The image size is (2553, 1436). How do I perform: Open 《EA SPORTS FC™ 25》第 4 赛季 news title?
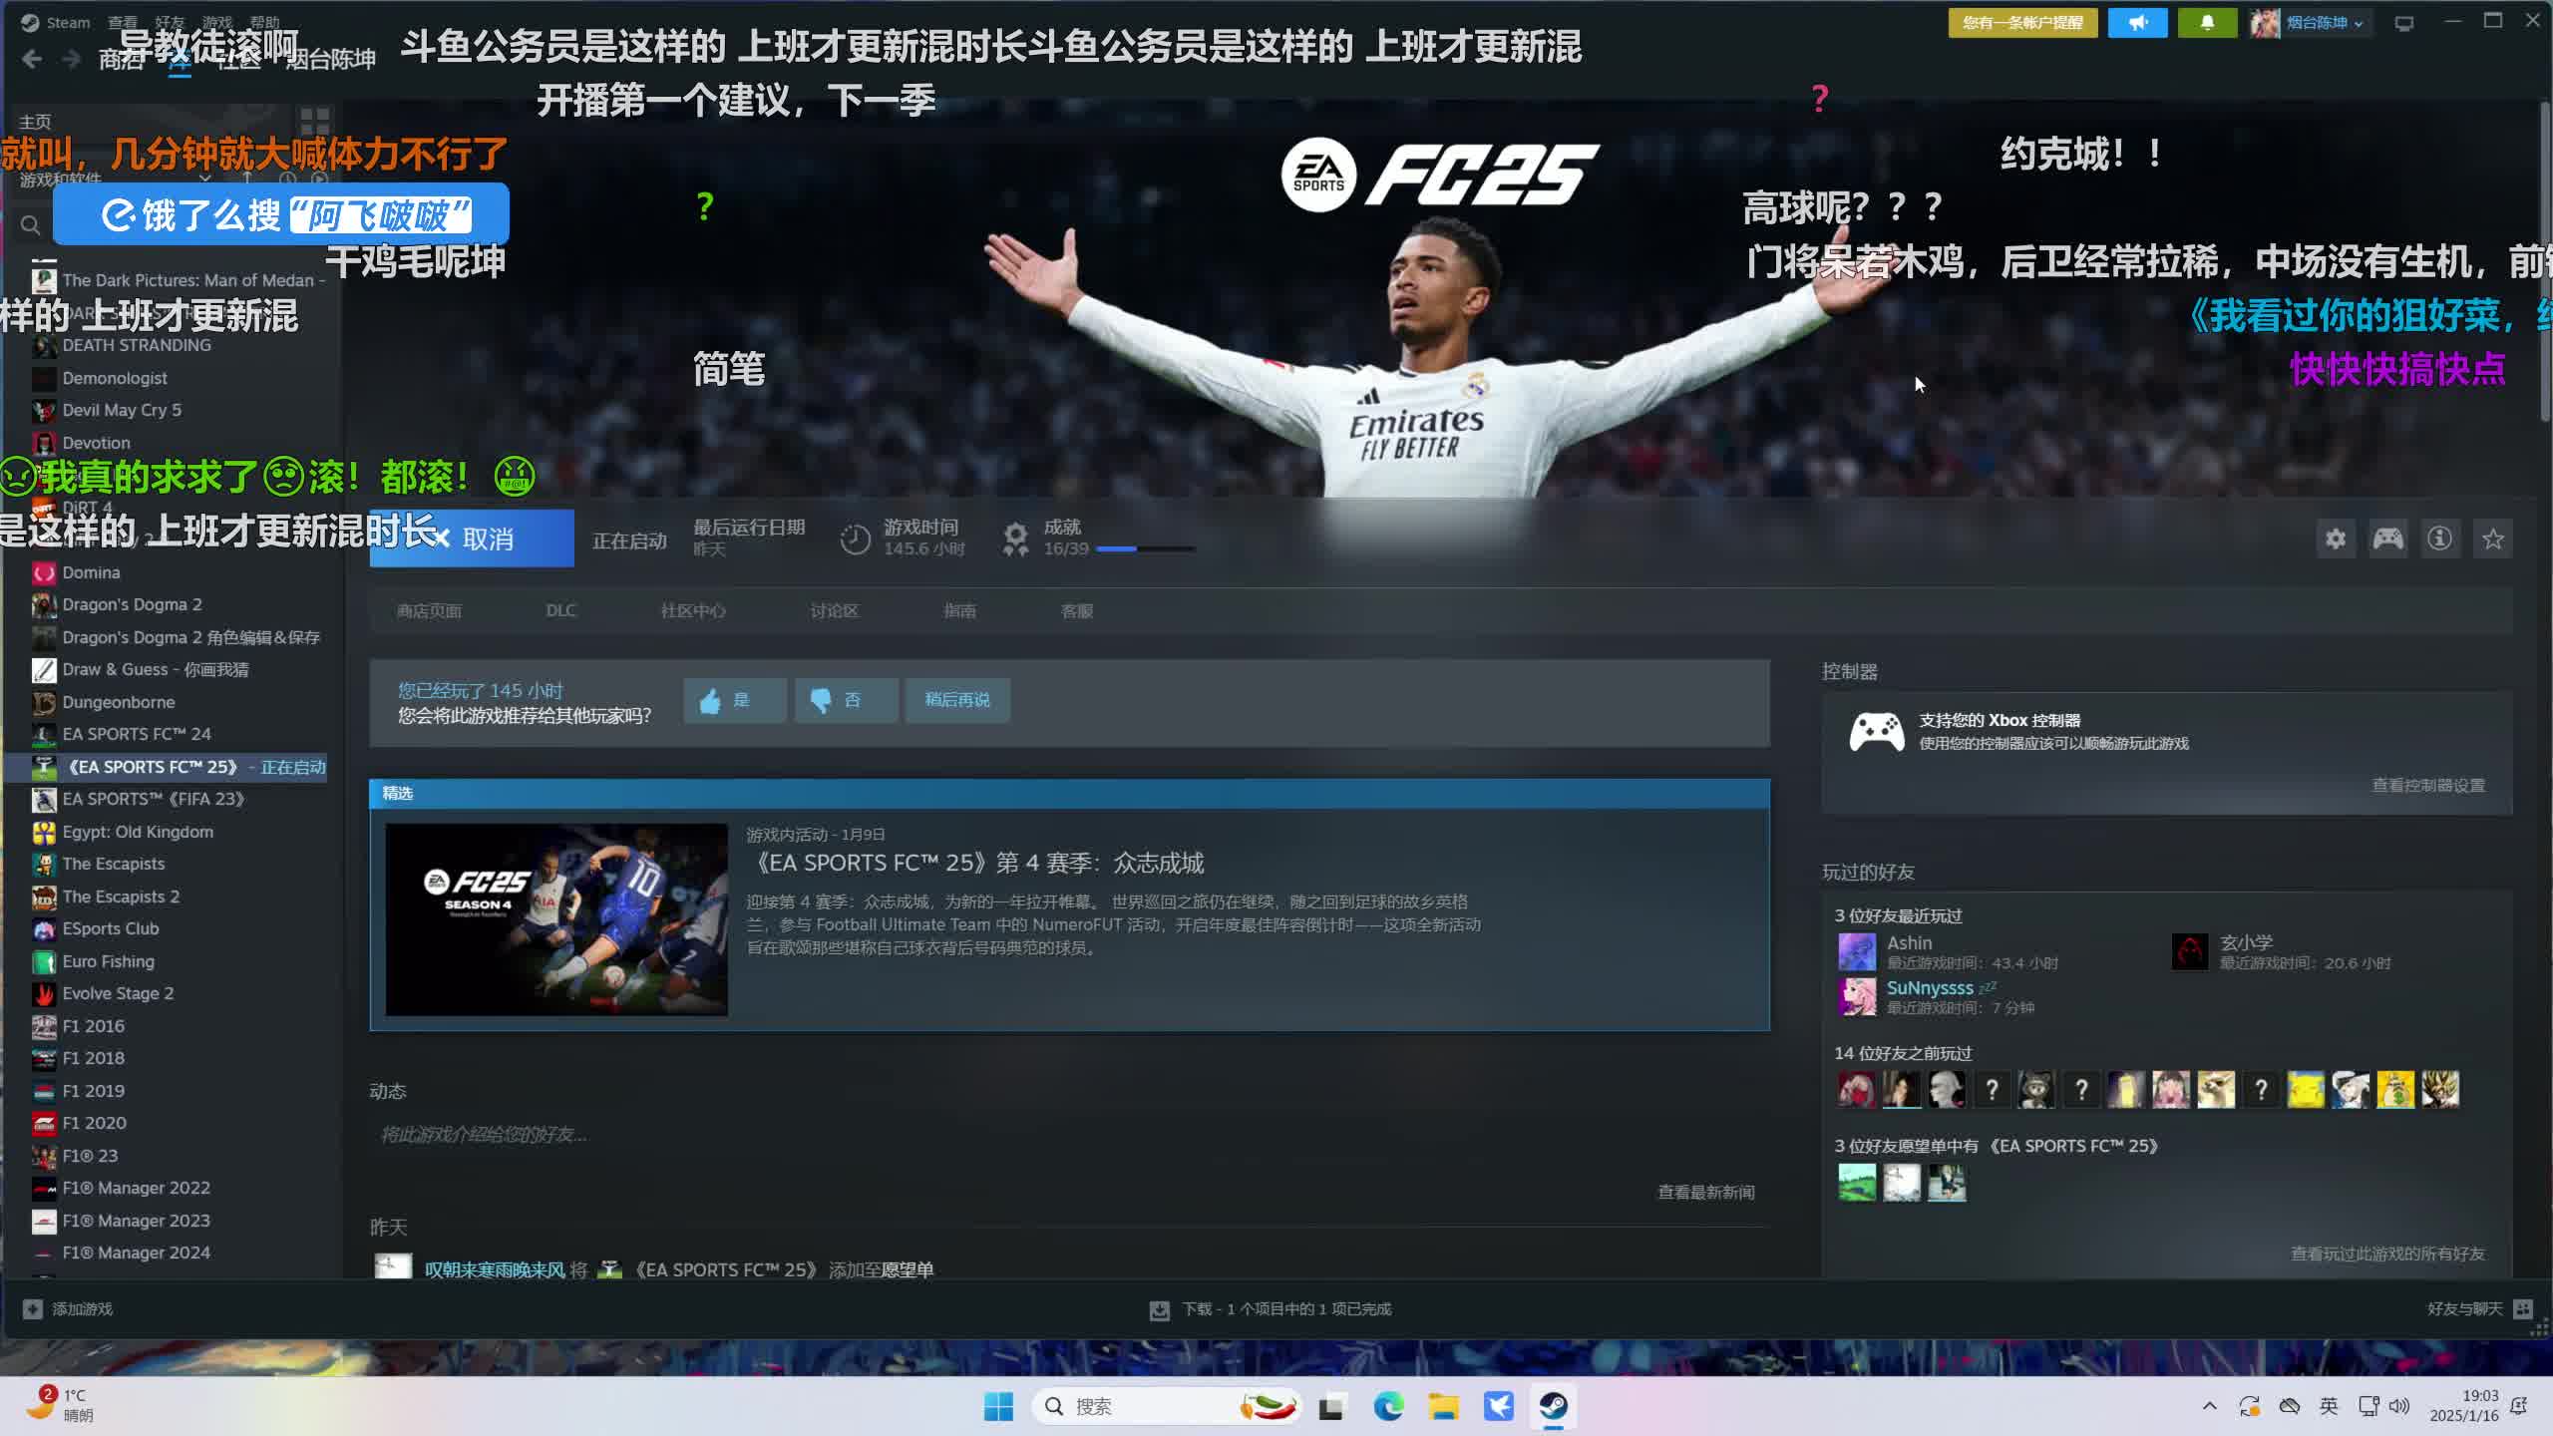975,863
